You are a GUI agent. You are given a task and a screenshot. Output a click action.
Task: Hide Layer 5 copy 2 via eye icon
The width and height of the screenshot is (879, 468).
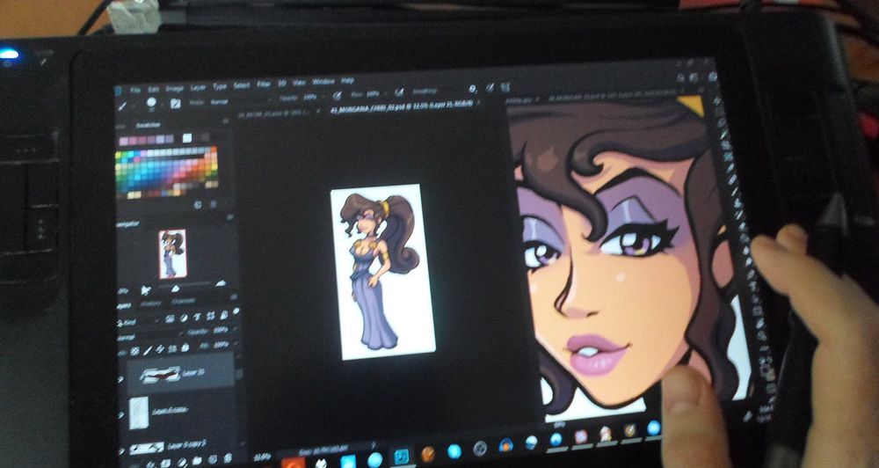tap(121, 450)
